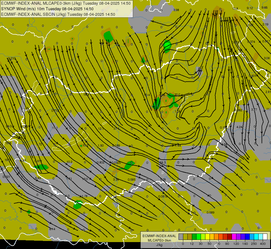271x249 pixels.
Task: Click the map value 31.7
Action: (x=53, y=195)
